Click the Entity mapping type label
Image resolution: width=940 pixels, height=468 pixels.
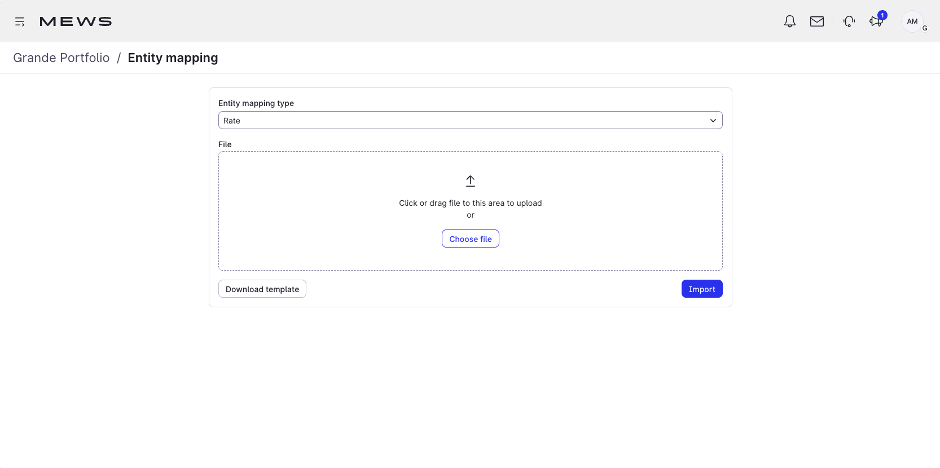coord(256,103)
